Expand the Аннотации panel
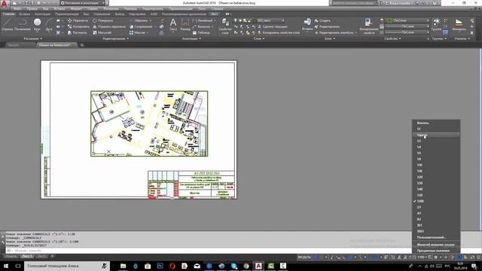 tap(191, 38)
